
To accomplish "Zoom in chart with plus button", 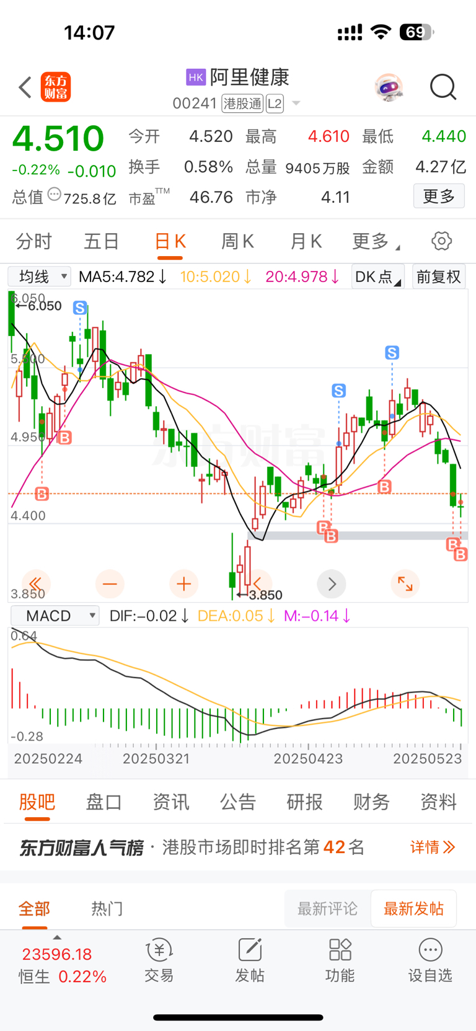I will pos(183,584).
